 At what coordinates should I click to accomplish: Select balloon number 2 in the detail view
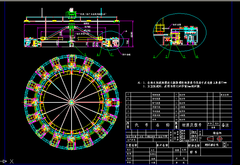point(166,57)
